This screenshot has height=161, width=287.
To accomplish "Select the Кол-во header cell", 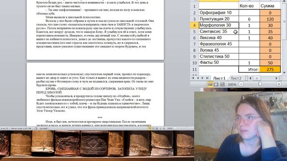I will (x=249, y=6).
